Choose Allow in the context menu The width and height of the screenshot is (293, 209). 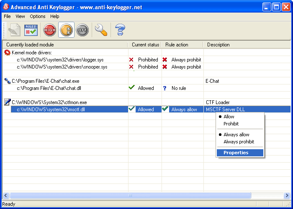240,117
